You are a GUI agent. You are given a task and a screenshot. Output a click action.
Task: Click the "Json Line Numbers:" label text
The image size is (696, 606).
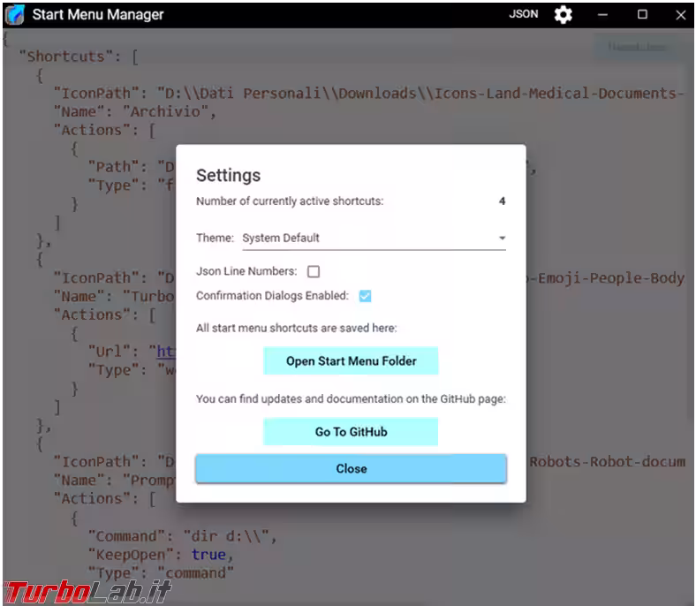point(246,272)
